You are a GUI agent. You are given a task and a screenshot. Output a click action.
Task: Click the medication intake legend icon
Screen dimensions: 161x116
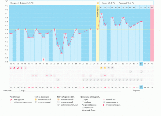click(104, 102)
